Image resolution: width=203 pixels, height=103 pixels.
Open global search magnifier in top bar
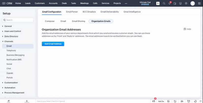164,3
